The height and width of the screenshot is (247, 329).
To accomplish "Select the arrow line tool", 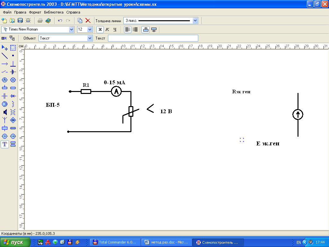I will (x=4, y=64).
